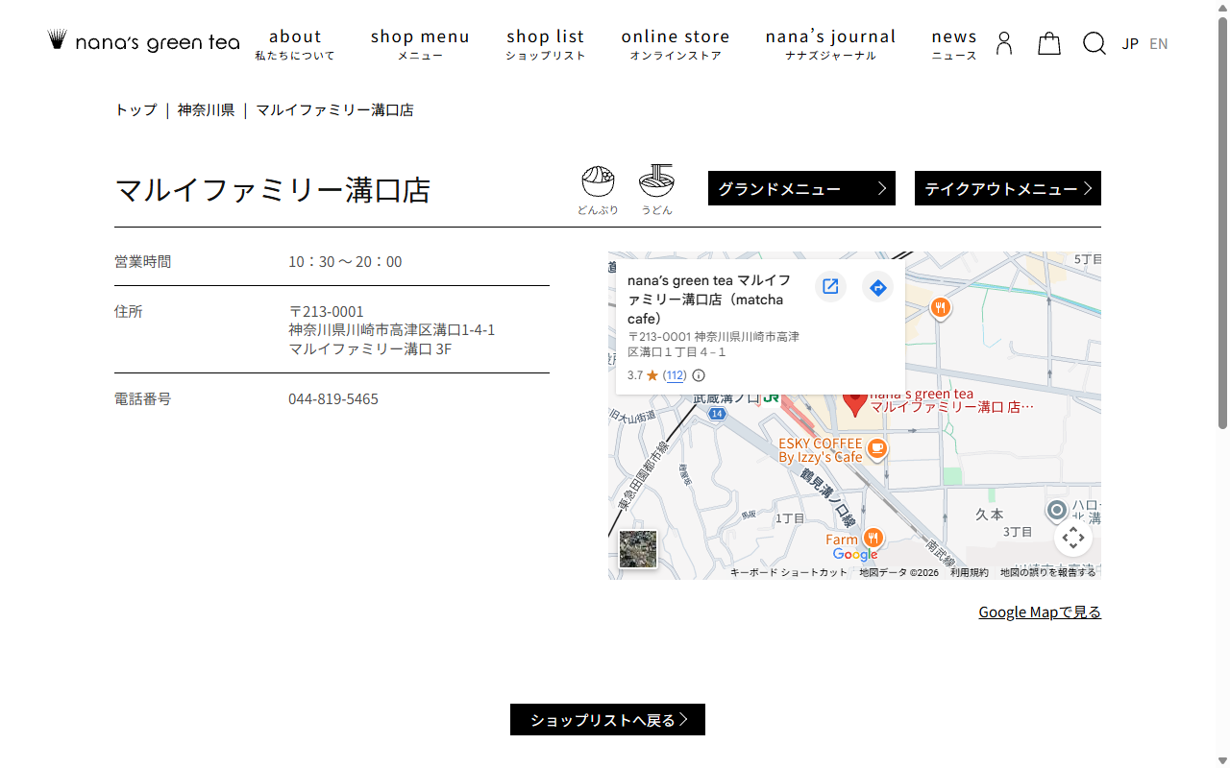1230x768 pixels.
Task: Open the news section
Action: pos(954,44)
